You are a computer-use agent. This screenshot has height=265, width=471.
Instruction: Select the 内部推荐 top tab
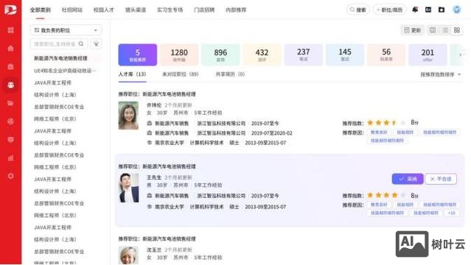236,10
